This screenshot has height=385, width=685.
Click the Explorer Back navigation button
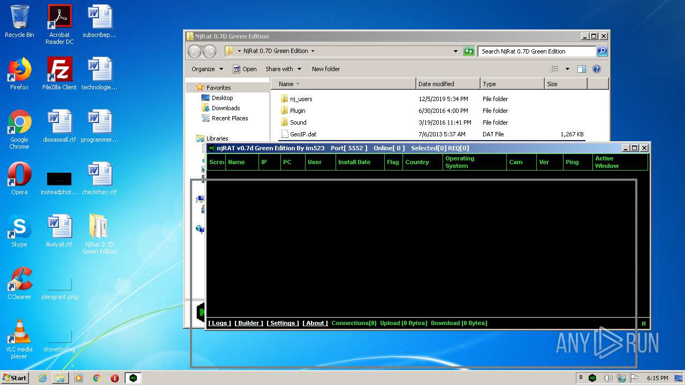(x=194, y=51)
